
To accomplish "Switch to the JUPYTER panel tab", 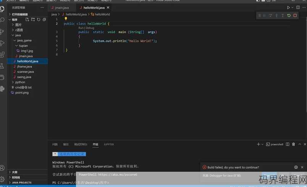I will [x=109, y=144].
